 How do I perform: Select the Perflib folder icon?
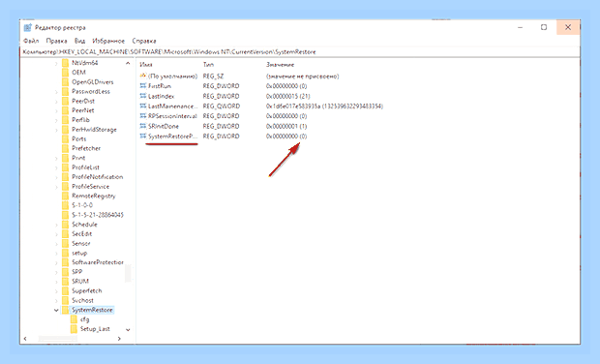(65, 120)
